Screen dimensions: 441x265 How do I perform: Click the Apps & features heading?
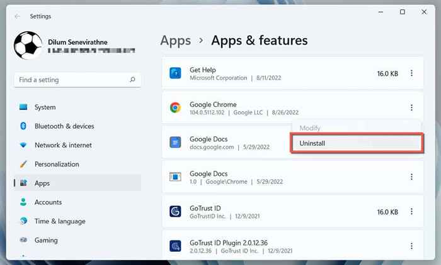click(260, 40)
